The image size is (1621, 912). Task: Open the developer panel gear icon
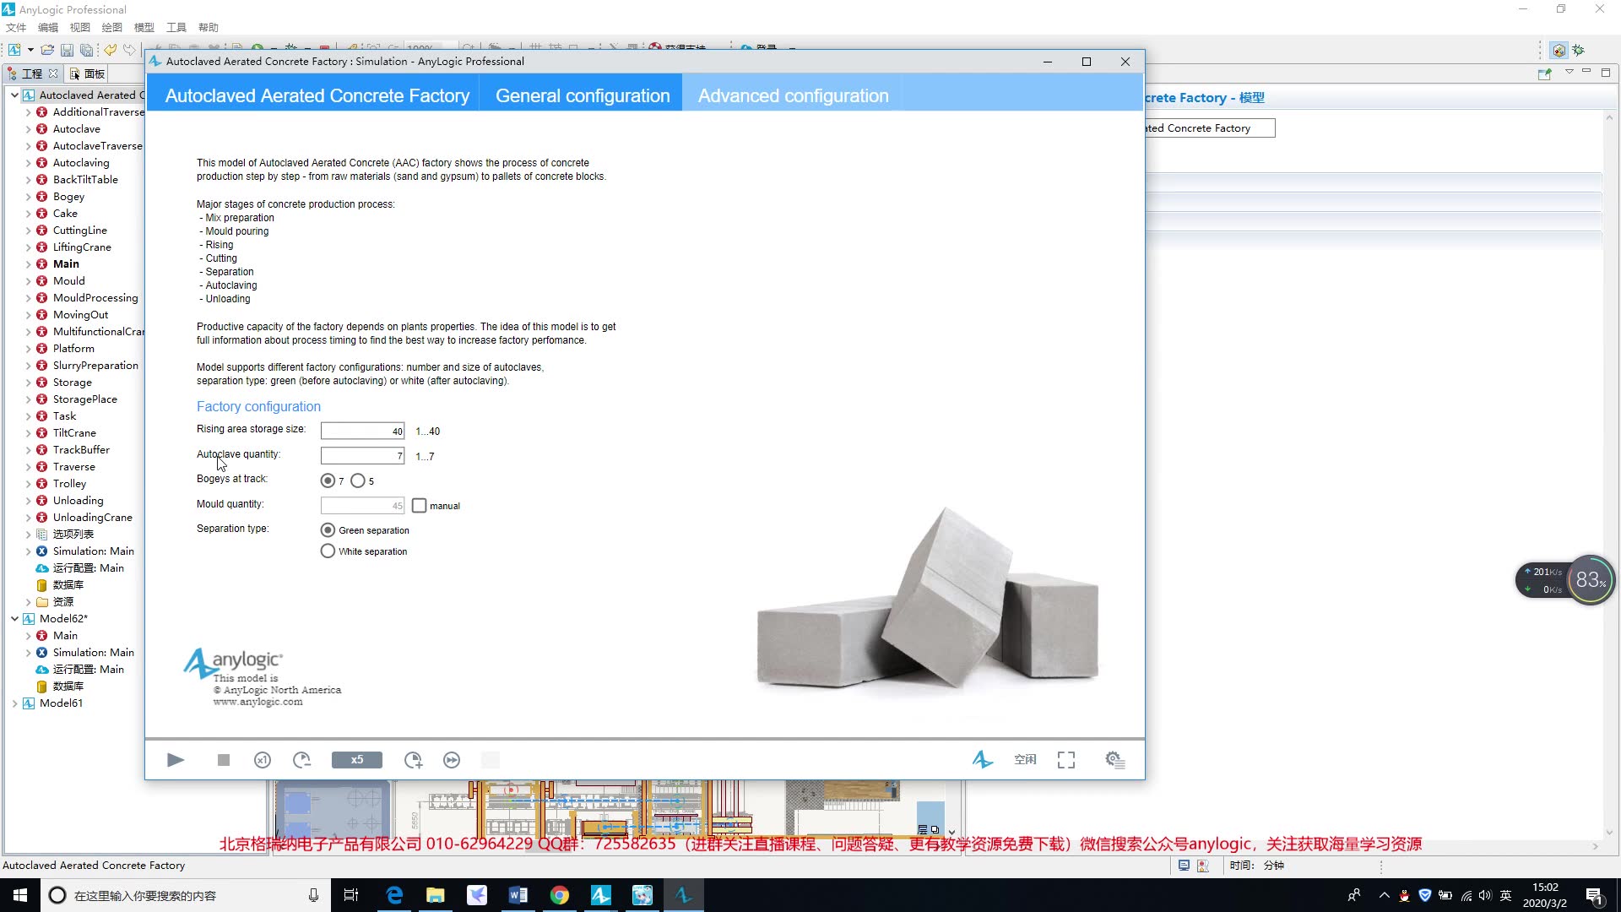pyautogui.click(x=1115, y=760)
